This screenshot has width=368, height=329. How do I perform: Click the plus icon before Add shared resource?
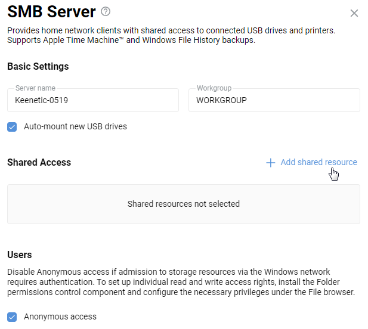(270, 163)
